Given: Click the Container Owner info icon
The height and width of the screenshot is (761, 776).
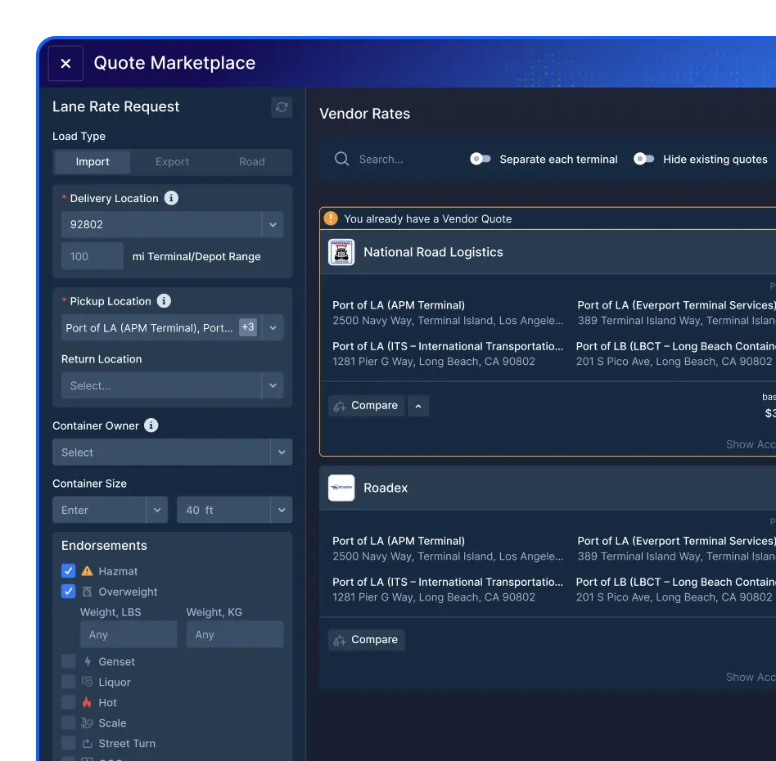Looking at the screenshot, I should 151,426.
